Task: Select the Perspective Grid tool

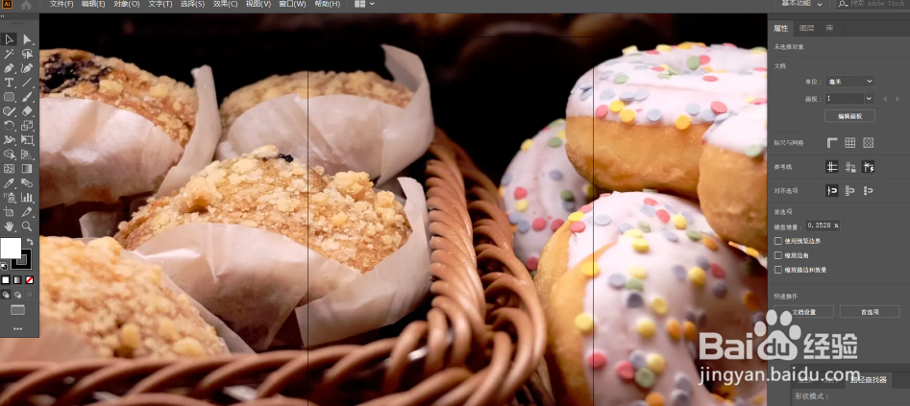Action: point(27,155)
